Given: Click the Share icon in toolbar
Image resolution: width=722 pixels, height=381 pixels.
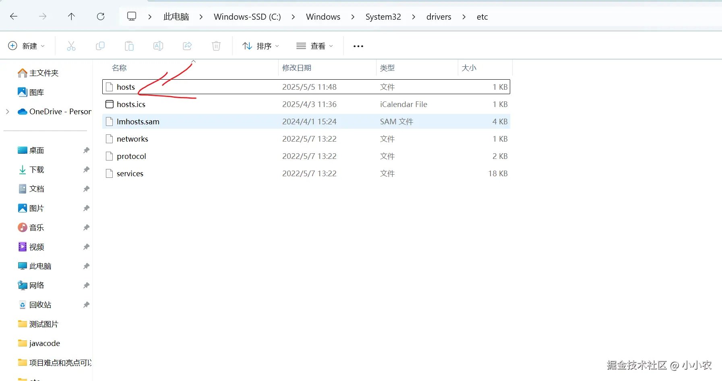Looking at the screenshot, I should click(x=187, y=46).
